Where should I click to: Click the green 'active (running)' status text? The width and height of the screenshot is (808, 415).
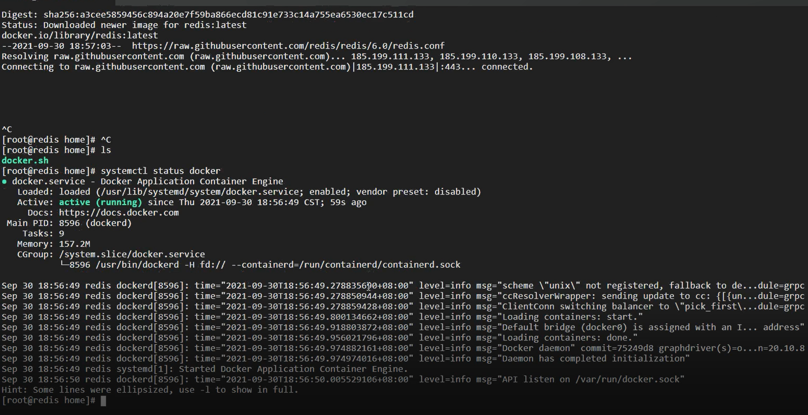pyautogui.click(x=100, y=202)
